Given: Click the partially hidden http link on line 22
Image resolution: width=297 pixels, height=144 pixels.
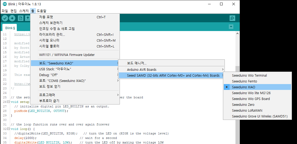Looking at the screenshot, I should click(x=22, y=84).
